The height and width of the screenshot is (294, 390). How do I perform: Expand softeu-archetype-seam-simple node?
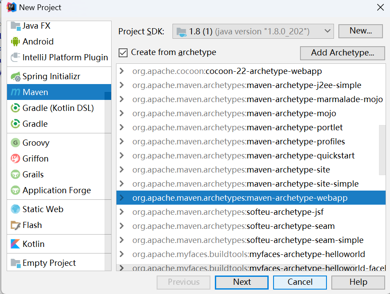(x=122, y=240)
